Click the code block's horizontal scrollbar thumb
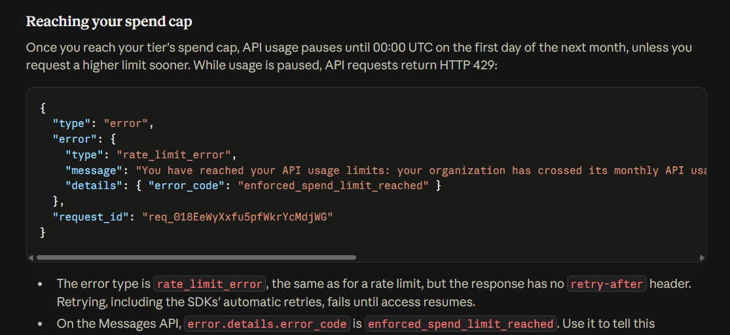The image size is (730, 335). click(196, 257)
